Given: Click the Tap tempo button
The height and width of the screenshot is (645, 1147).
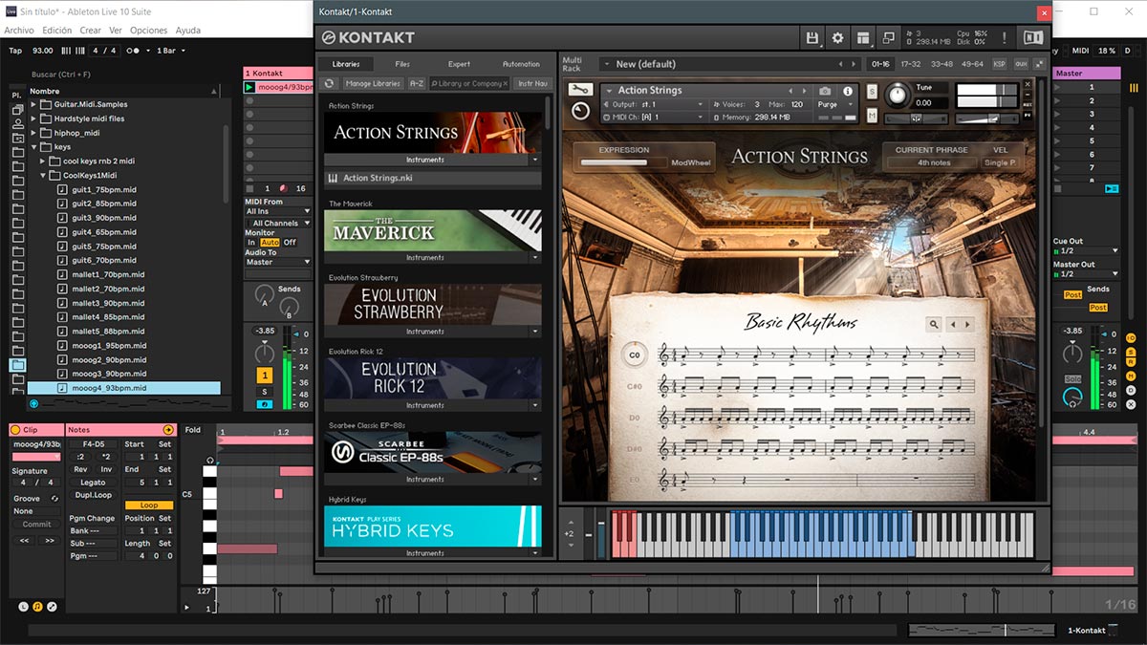Looking at the screenshot, I should pos(15,51).
